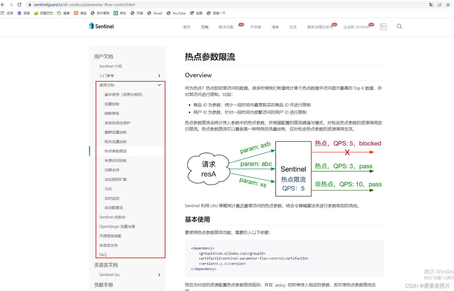This screenshot has width=454, height=291.
Task: Open 系统自适应保护 doc in sidebar
Action: tap(117, 123)
